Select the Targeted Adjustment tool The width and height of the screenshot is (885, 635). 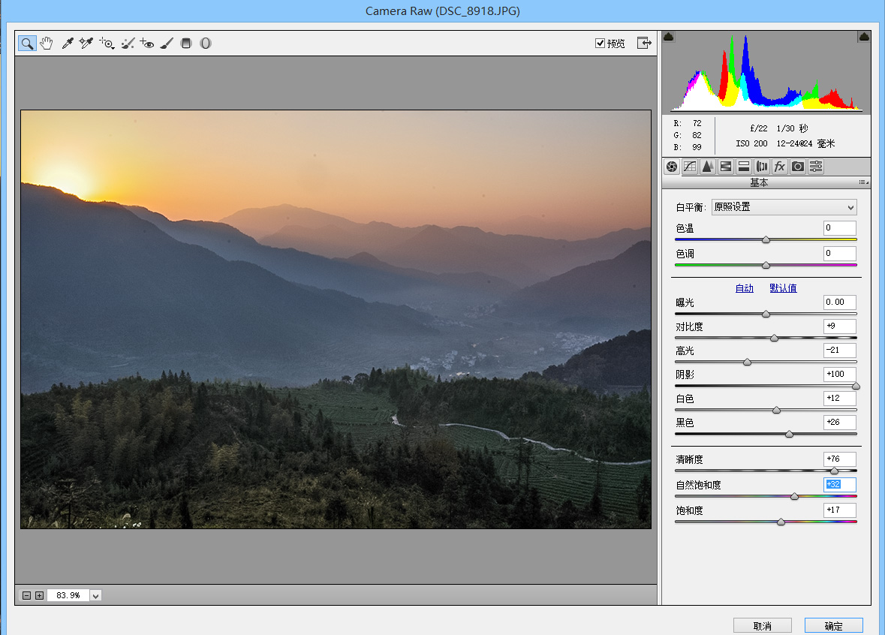tap(107, 44)
